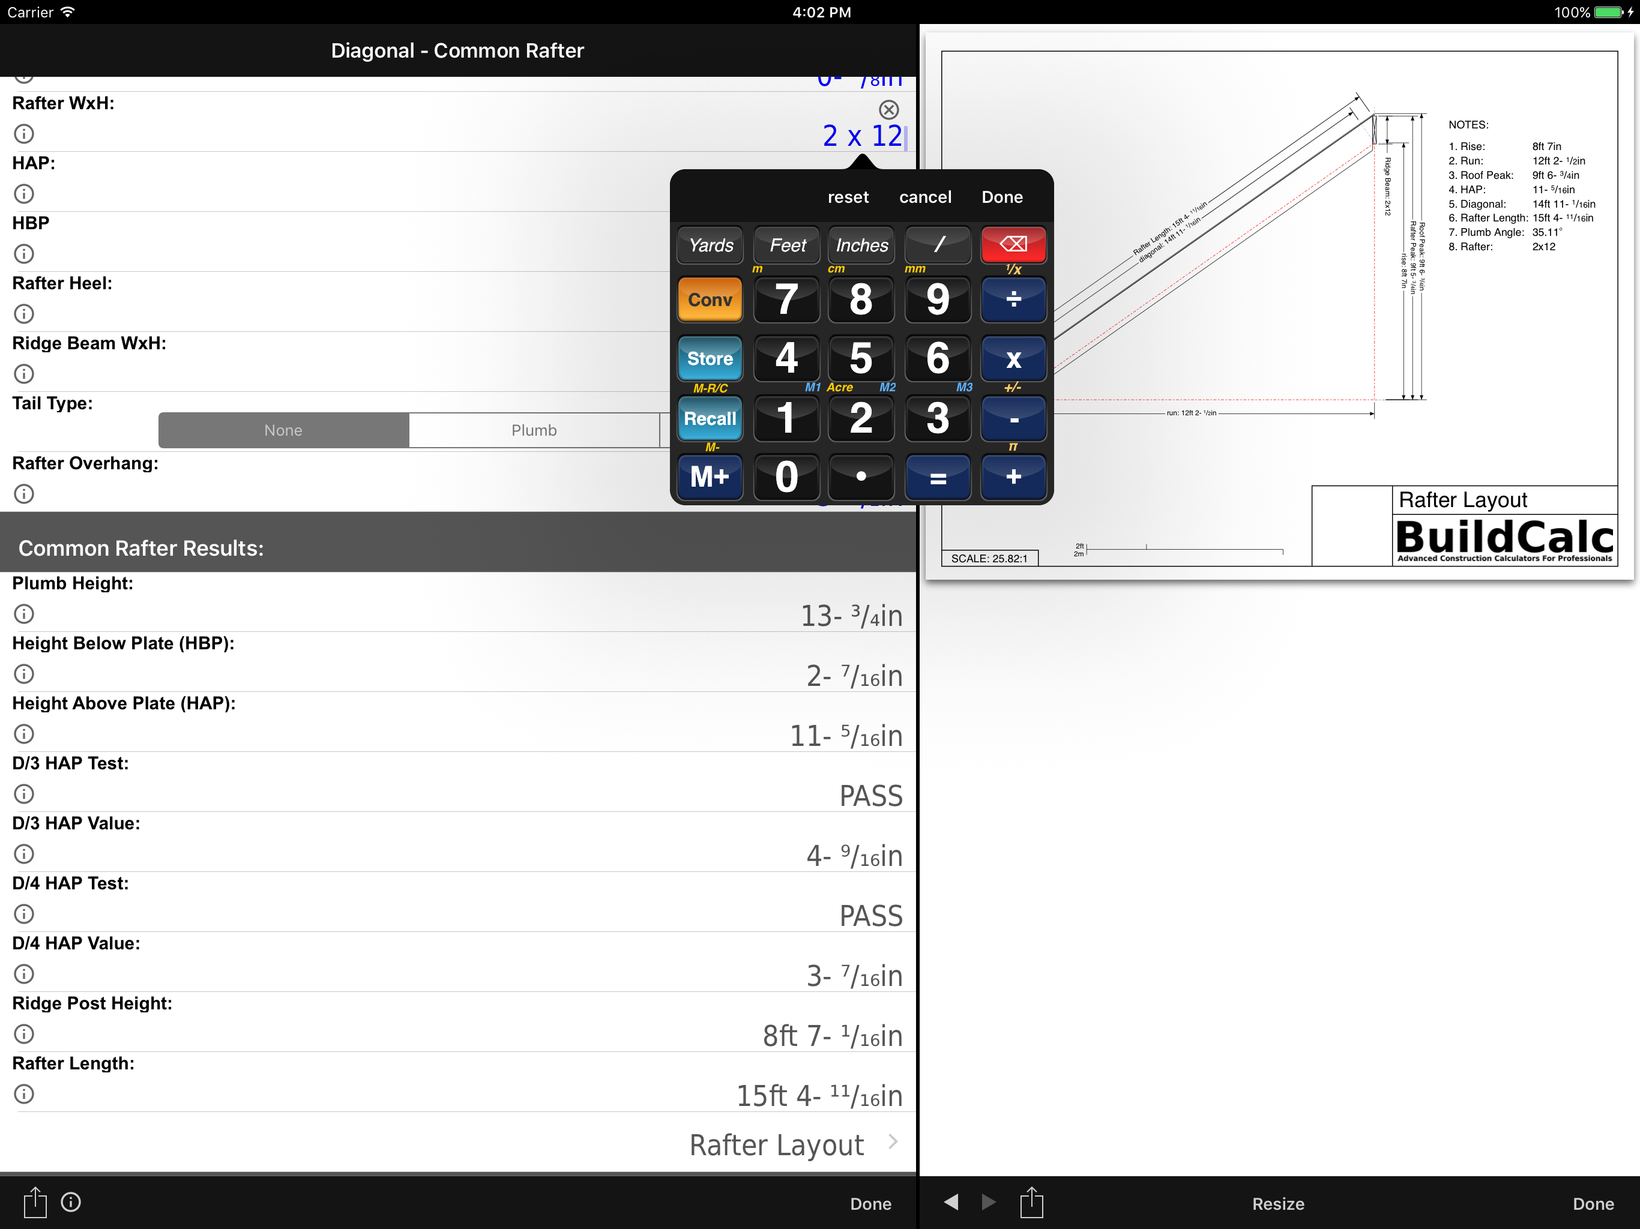Toggle the Conv conversion key
Screen dimensions: 1640x1229
[710, 299]
